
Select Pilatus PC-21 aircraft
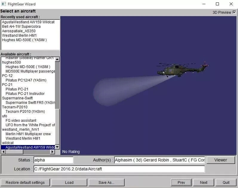[17, 89]
